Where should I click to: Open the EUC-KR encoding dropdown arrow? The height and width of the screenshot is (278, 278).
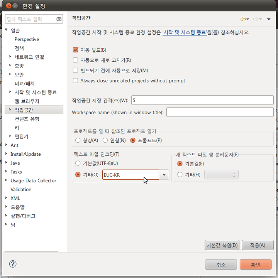click(x=164, y=175)
